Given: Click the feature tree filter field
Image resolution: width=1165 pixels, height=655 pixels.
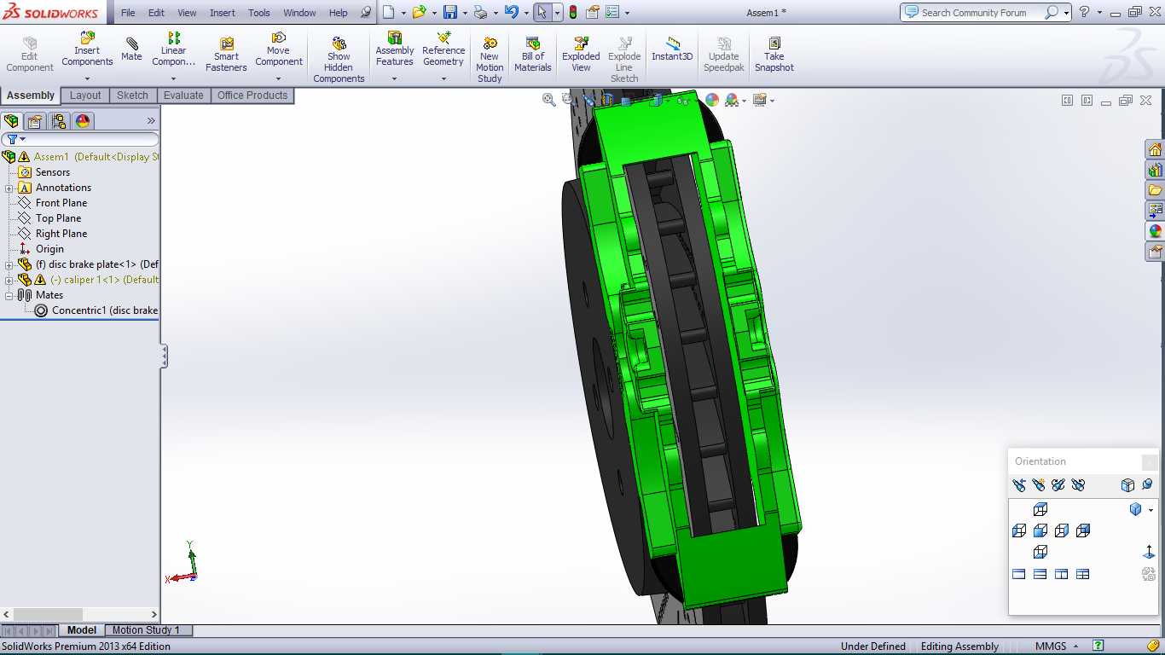Looking at the screenshot, I should 80,139.
